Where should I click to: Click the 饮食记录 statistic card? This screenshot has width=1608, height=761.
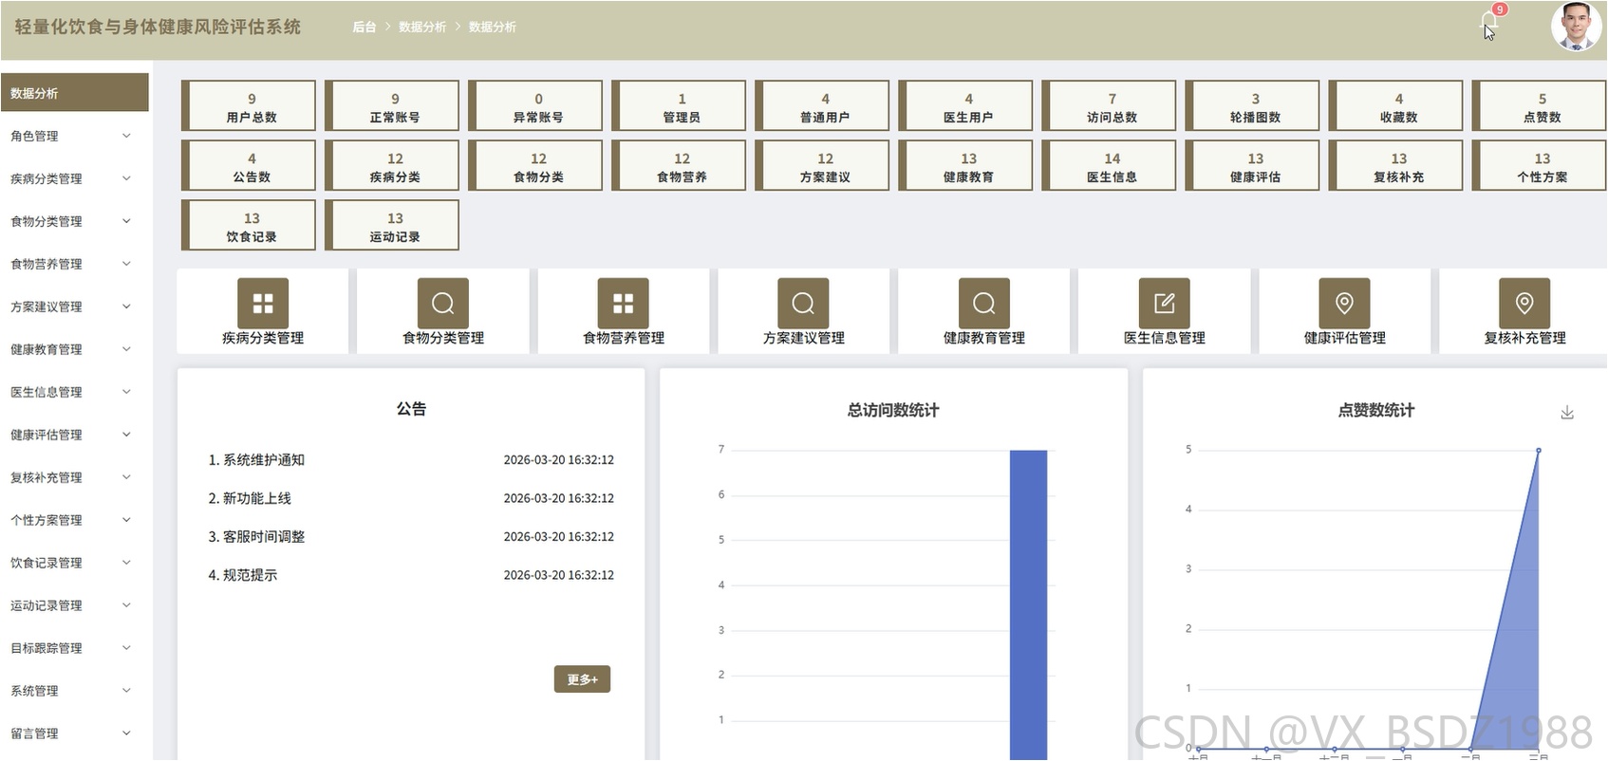[x=249, y=225]
